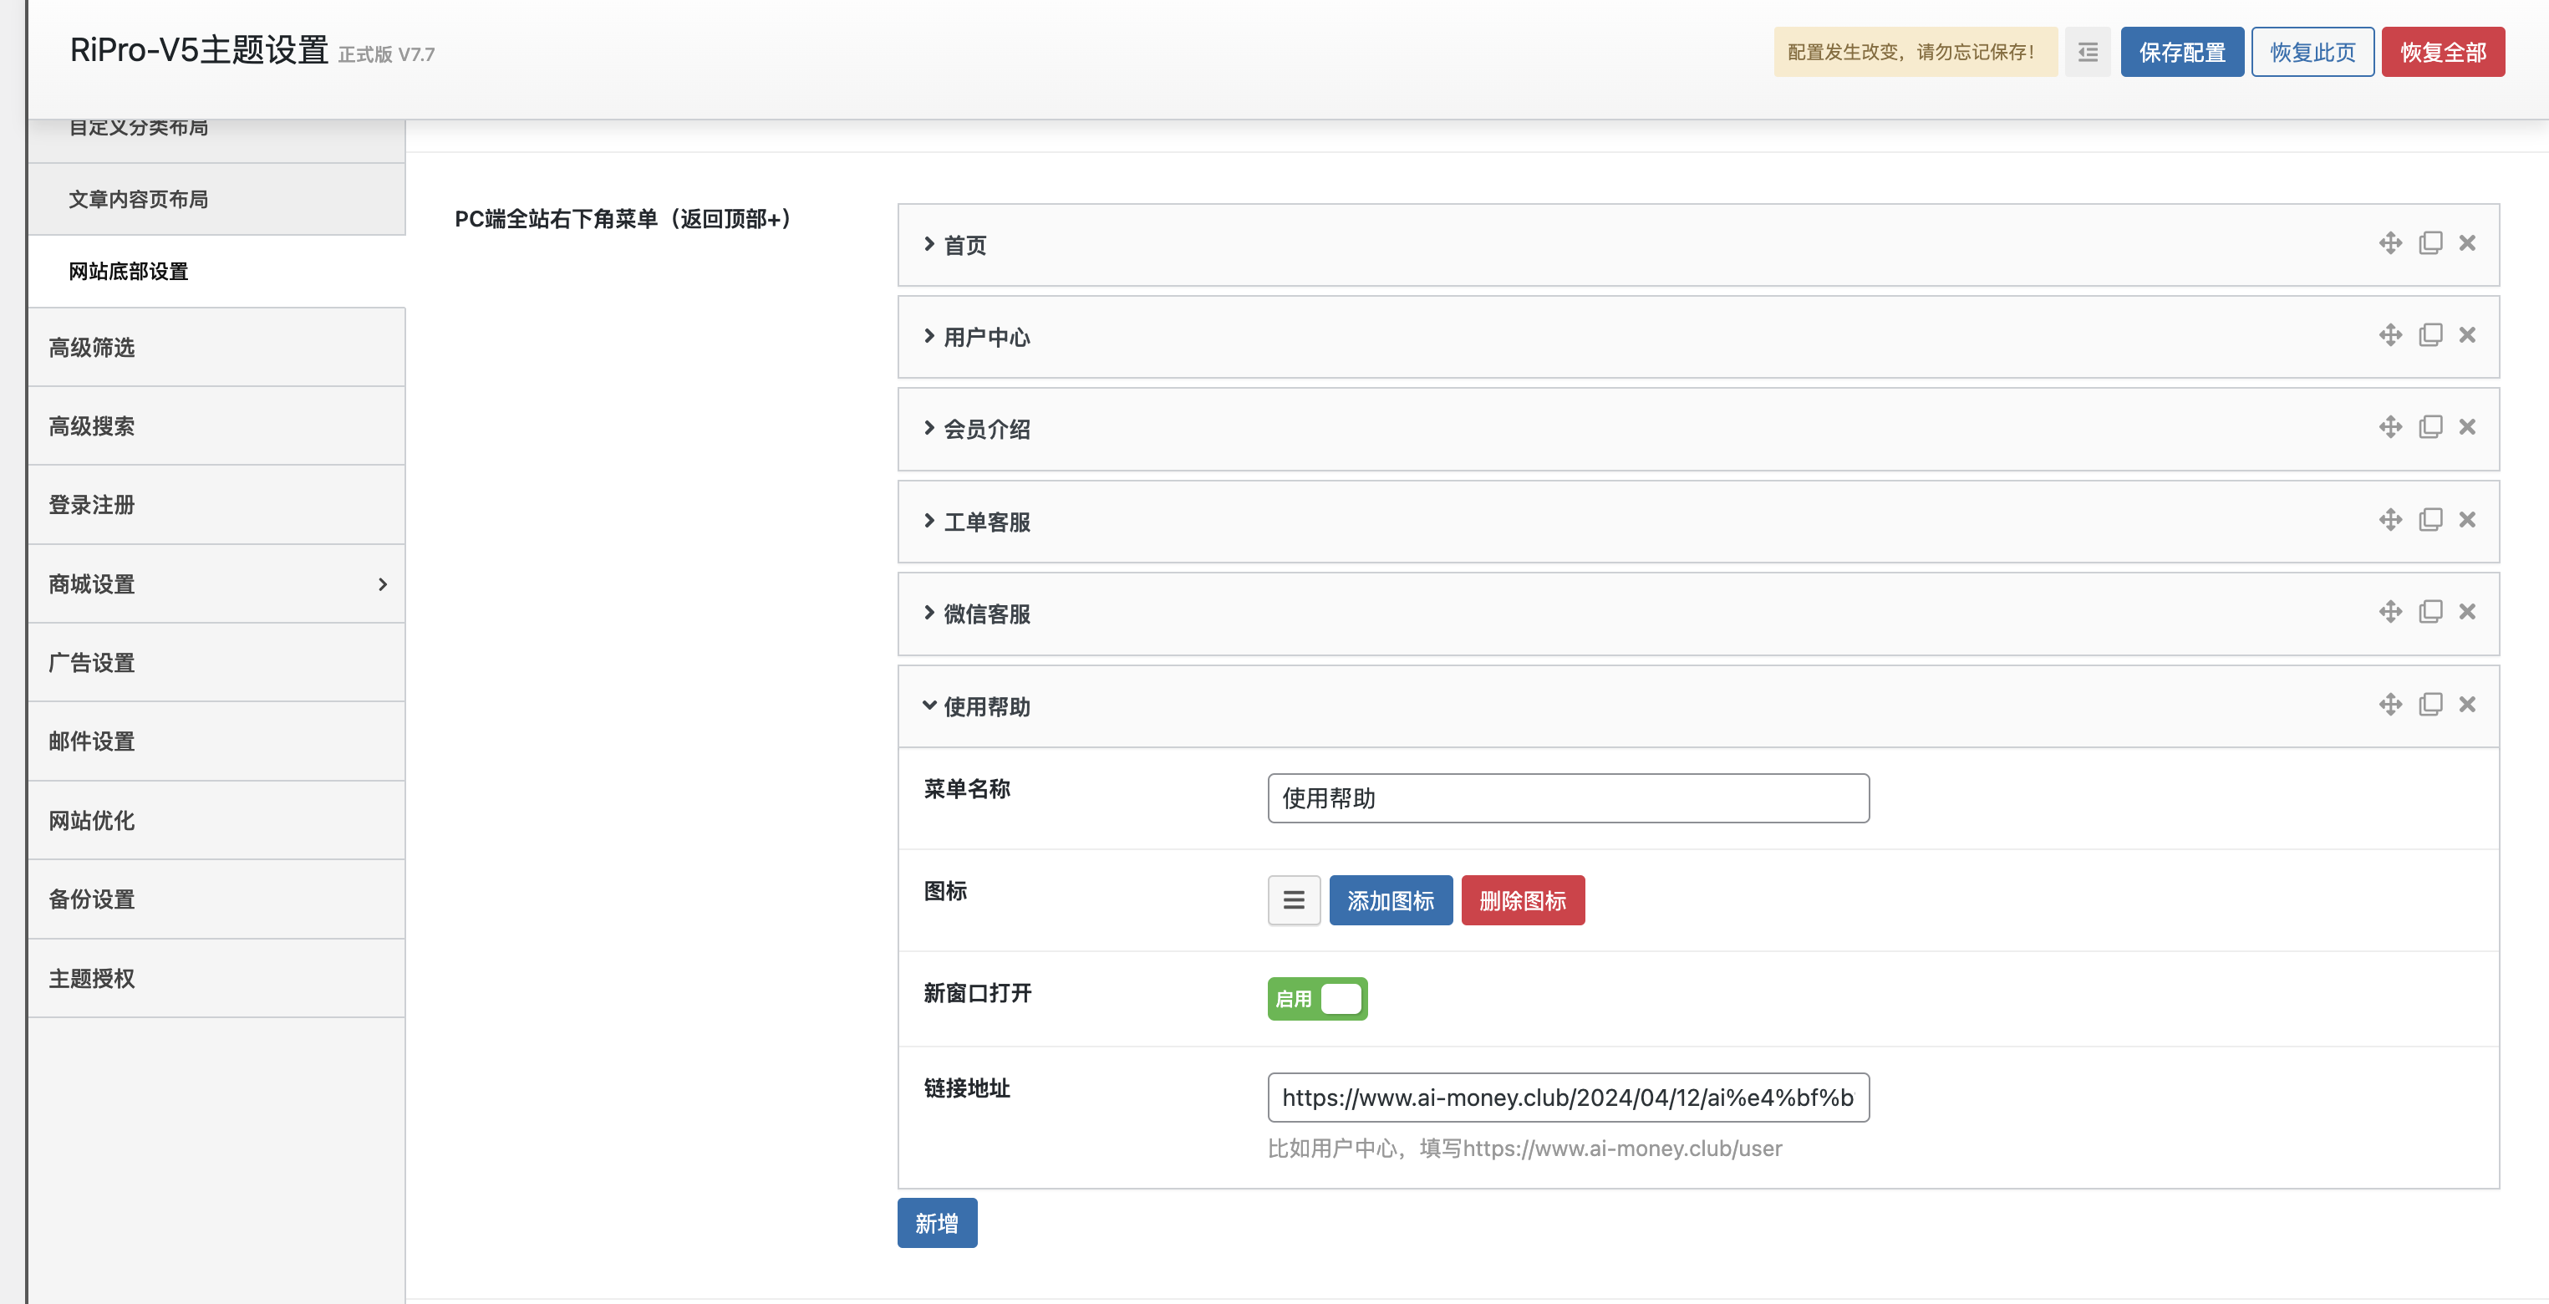Delete the 用户中心 menu item

click(2467, 335)
